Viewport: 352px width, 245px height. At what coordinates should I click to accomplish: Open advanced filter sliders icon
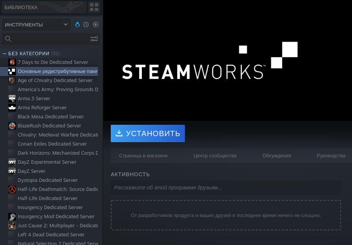click(x=94, y=39)
